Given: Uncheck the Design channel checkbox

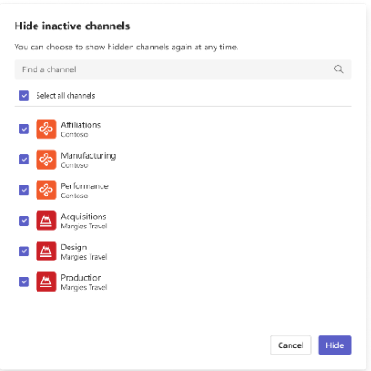Looking at the screenshot, I should click(x=24, y=251).
